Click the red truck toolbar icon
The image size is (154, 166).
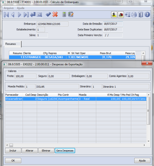pos(121,15)
